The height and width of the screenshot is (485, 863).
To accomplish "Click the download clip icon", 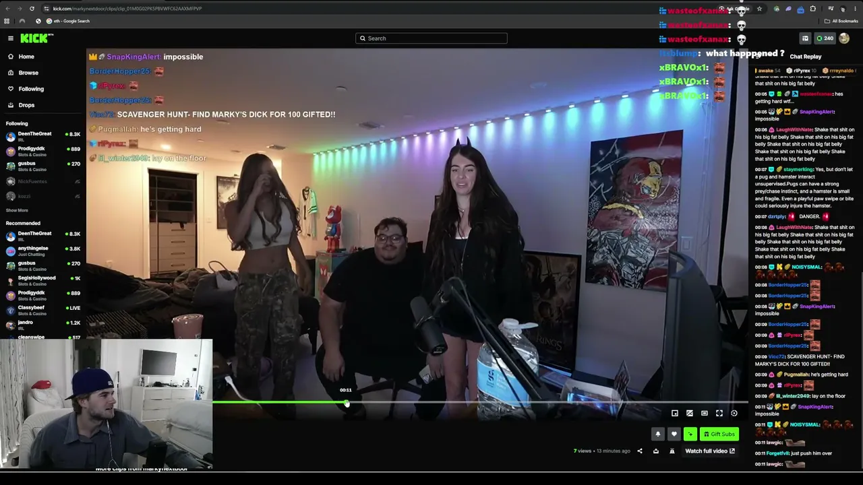I will point(656,451).
